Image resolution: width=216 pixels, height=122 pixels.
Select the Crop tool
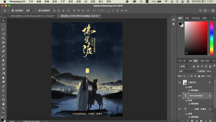click(x=3, y=38)
